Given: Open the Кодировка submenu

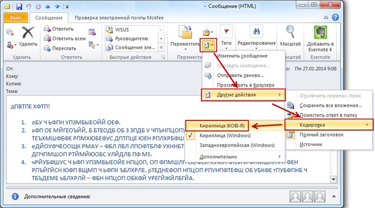Looking at the screenshot, I should (x=329, y=125).
